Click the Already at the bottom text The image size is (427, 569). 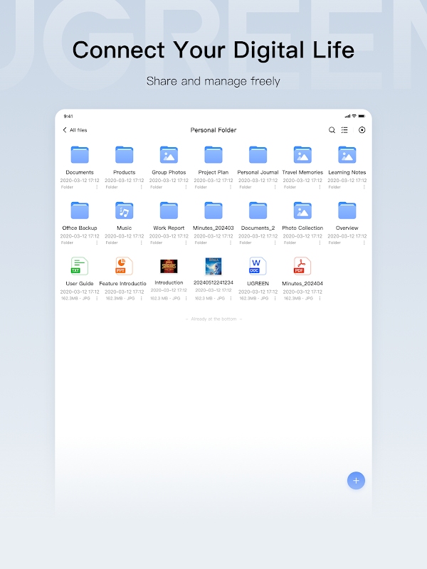213,319
